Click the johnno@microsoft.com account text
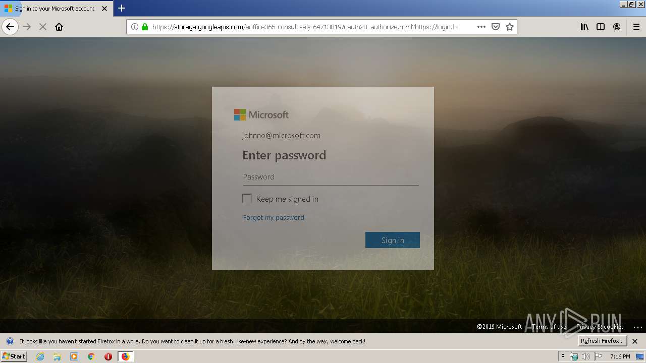646x363 pixels. 281,135
